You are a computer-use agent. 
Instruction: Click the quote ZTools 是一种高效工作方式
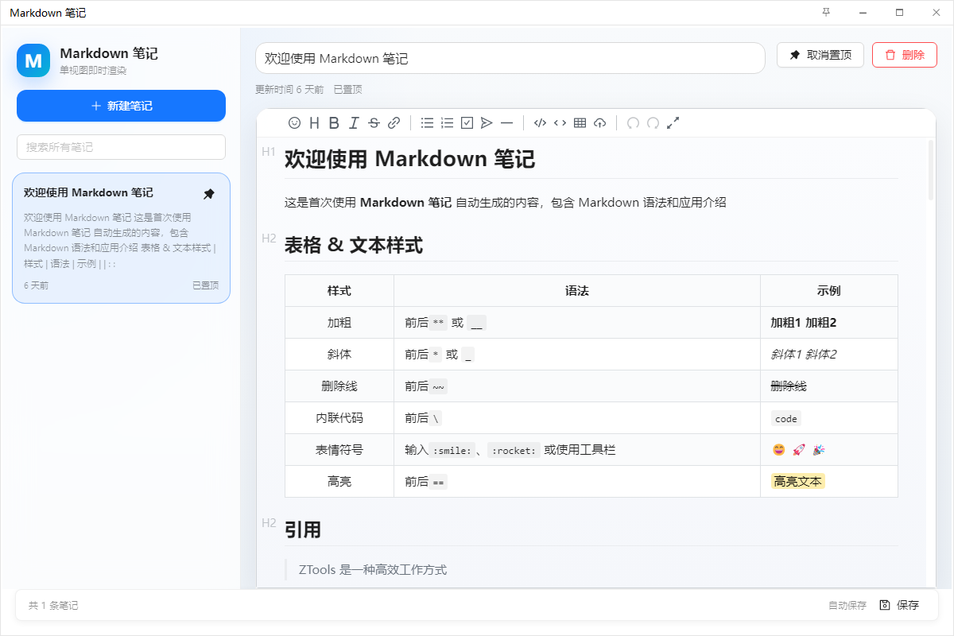[373, 569]
